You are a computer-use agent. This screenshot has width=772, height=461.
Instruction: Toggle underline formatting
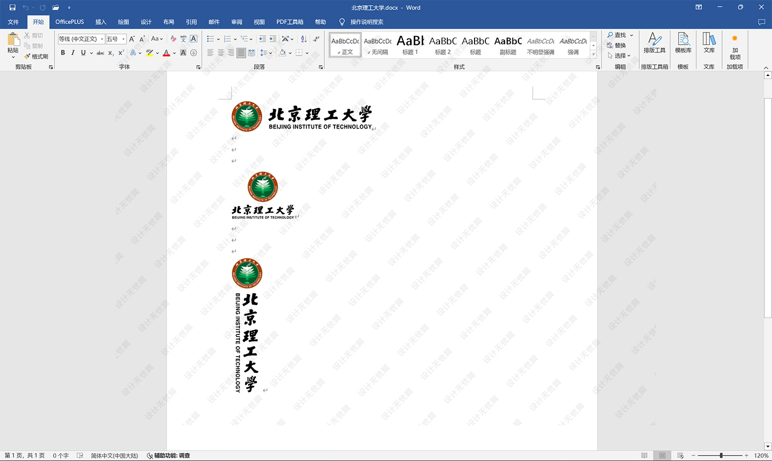(x=83, y=53)
